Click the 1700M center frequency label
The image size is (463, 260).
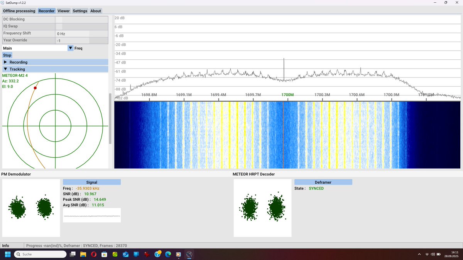287,95
